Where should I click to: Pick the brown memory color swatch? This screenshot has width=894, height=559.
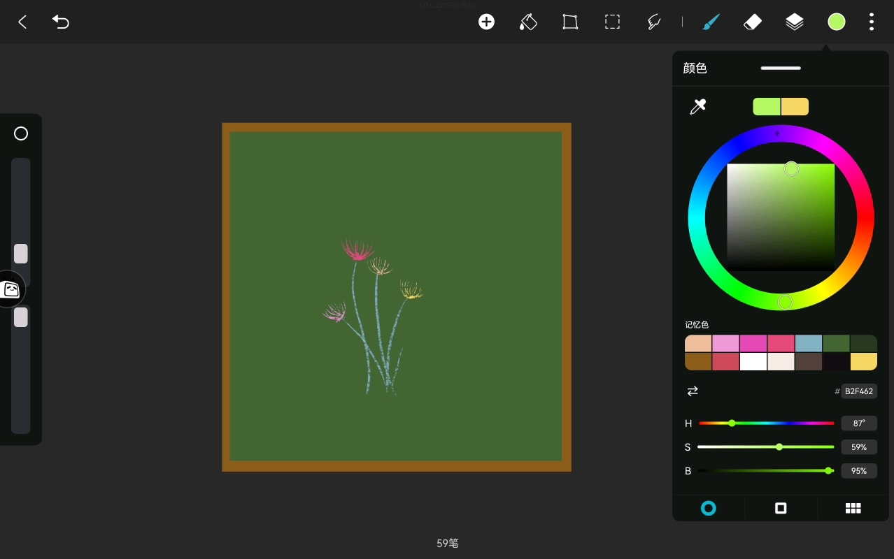[698, 361]
